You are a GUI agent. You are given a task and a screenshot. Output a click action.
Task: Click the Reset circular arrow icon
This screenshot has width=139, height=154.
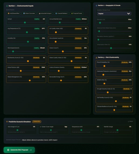point(128,121)
